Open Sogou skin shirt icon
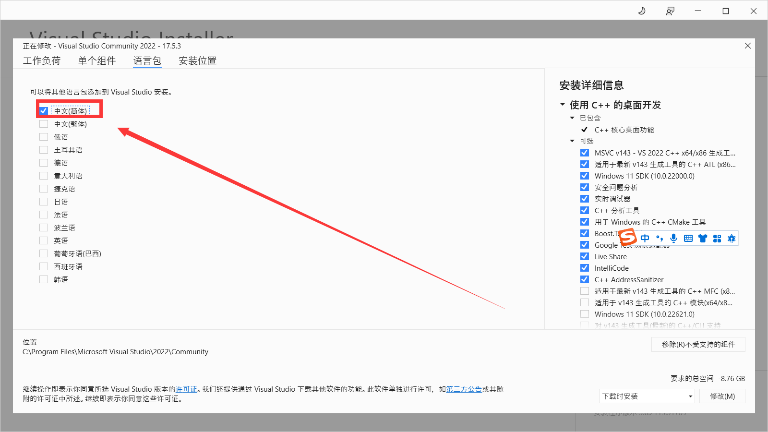Viewport: 768px width, 432px height. 703,238
